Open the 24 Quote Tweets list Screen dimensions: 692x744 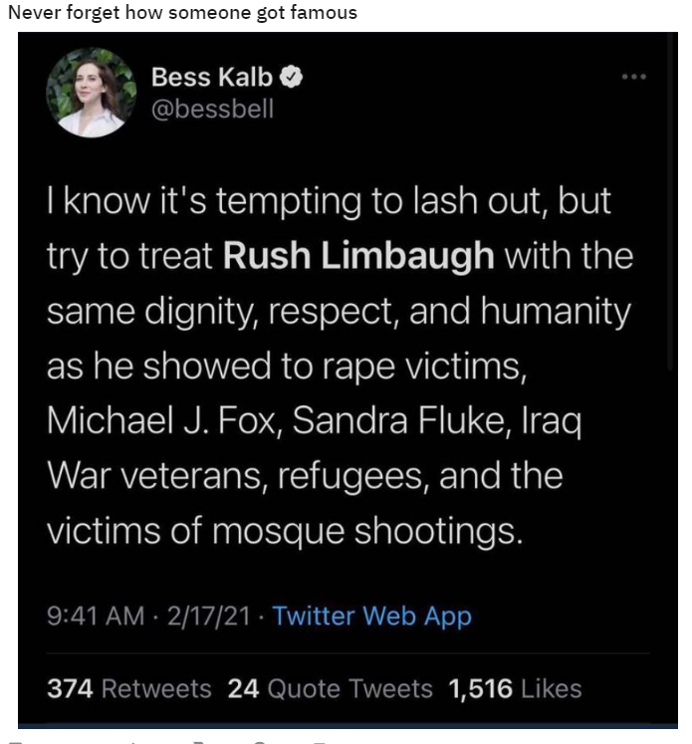coord(330,689)
